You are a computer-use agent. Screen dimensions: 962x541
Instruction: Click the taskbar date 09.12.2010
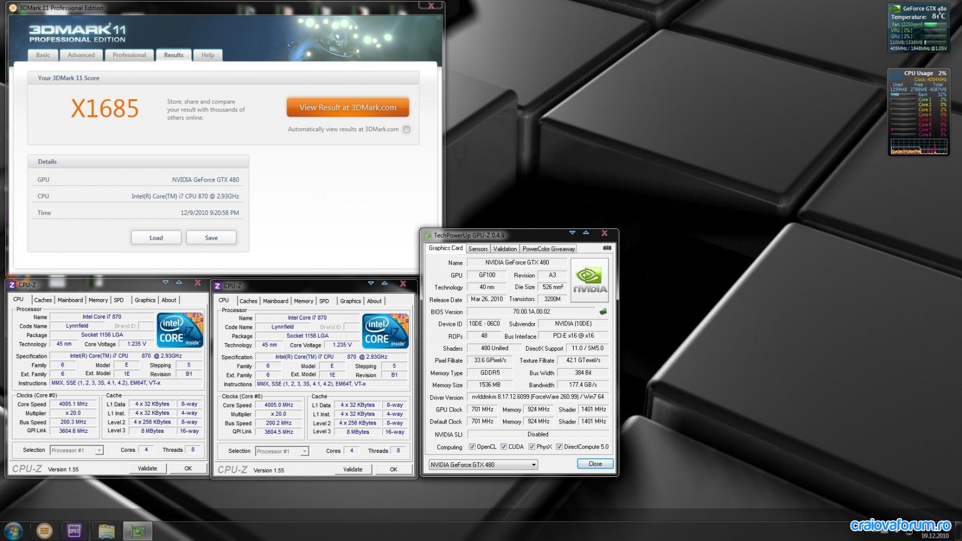935,536
